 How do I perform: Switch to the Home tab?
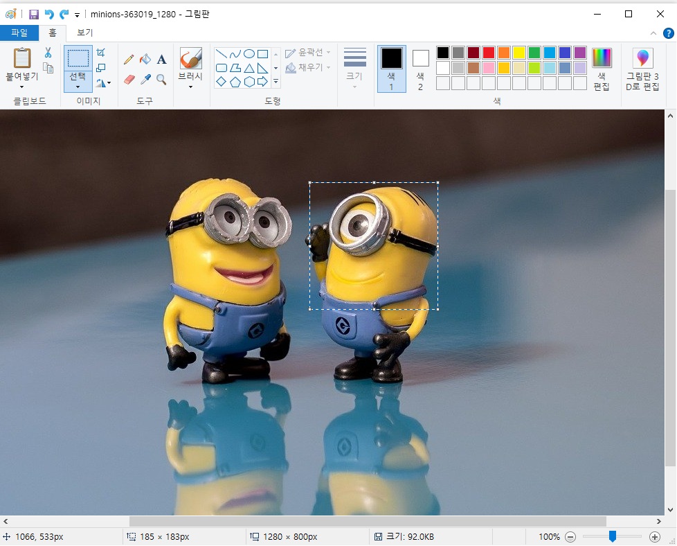click(52, 33)
